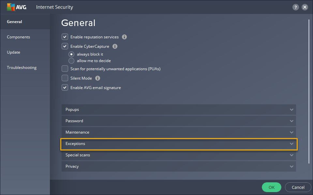Expand the Exceptions section
The height and width of the screenshot is (195, 313).
(x=179, y=144)
